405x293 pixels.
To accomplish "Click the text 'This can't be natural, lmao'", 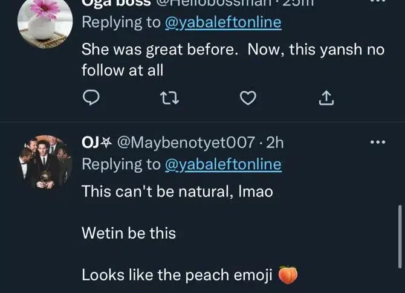I will (x=177, y=192).
